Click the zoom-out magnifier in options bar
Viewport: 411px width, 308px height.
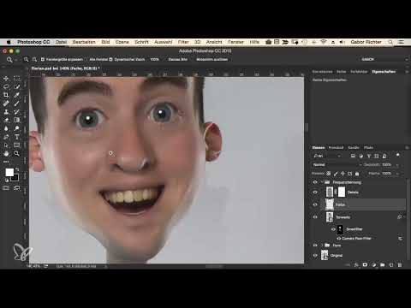(x=34, y=59)
